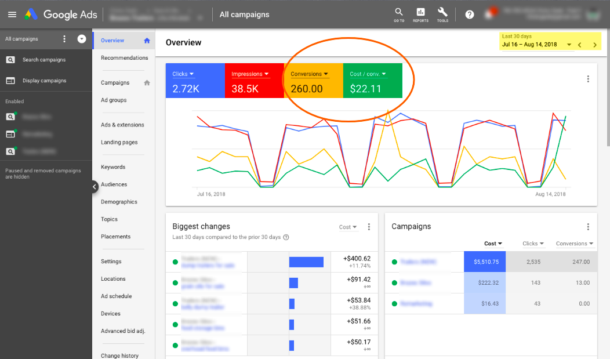The image size is (610, 359).
Task: Click the All campaigns three-dot options
Action: click(64, 39)
